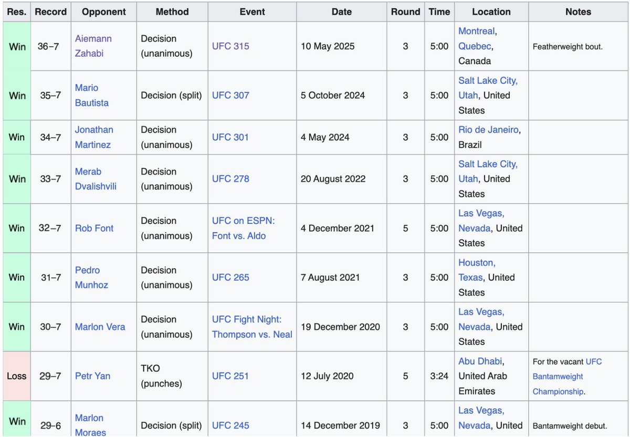This screenshot has width=630, height=437.
Task: Follow the UFC 307 event link
Action: click(x=230, y=95)
